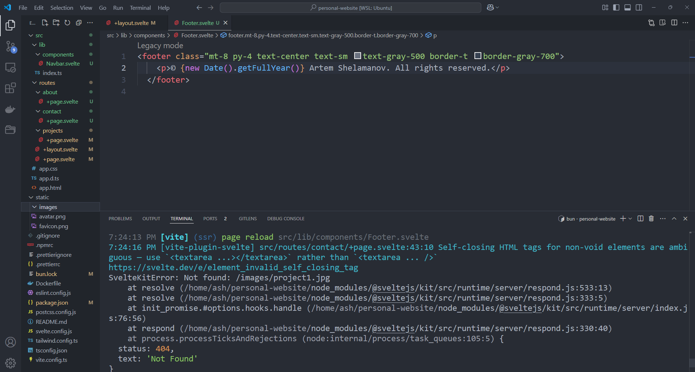This screenshot has width=695, height=372.
Task: Switch to the PROBLEMS panel tab
Action: (x=120, y=218)
